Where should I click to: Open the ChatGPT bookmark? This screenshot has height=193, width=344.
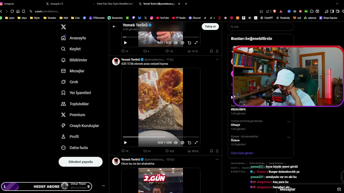pos(267,18)
